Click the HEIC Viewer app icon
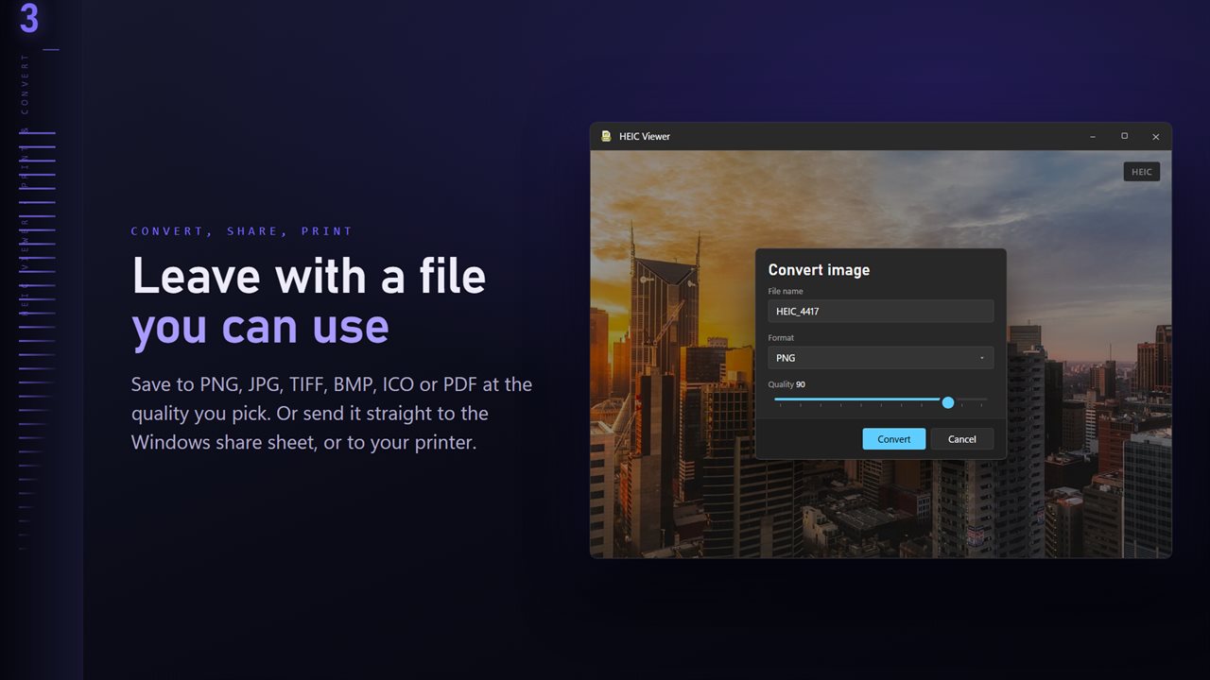Viewport: 1210px width, 680px height. click(606, 136)
